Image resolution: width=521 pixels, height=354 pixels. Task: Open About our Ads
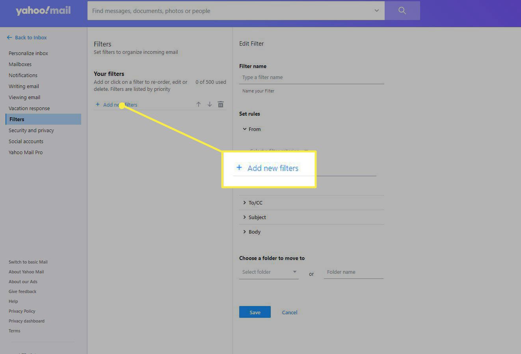[x=23, y=282]
